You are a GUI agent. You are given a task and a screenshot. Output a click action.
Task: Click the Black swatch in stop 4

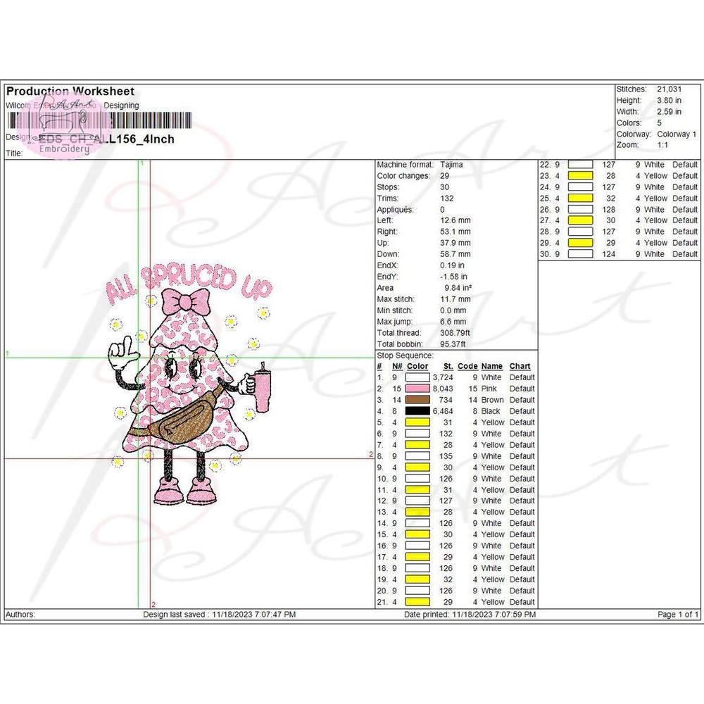pyautogui.click(x=418, y=411)
